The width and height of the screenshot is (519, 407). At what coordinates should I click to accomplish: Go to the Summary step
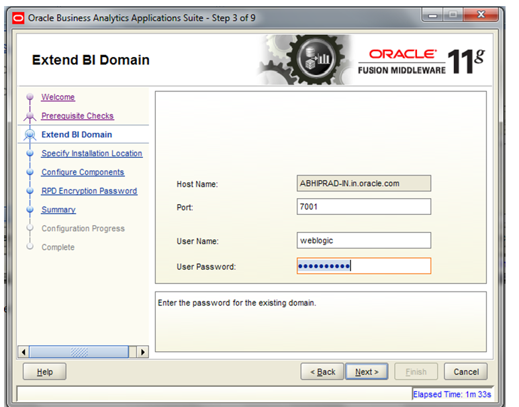[58, 210]
